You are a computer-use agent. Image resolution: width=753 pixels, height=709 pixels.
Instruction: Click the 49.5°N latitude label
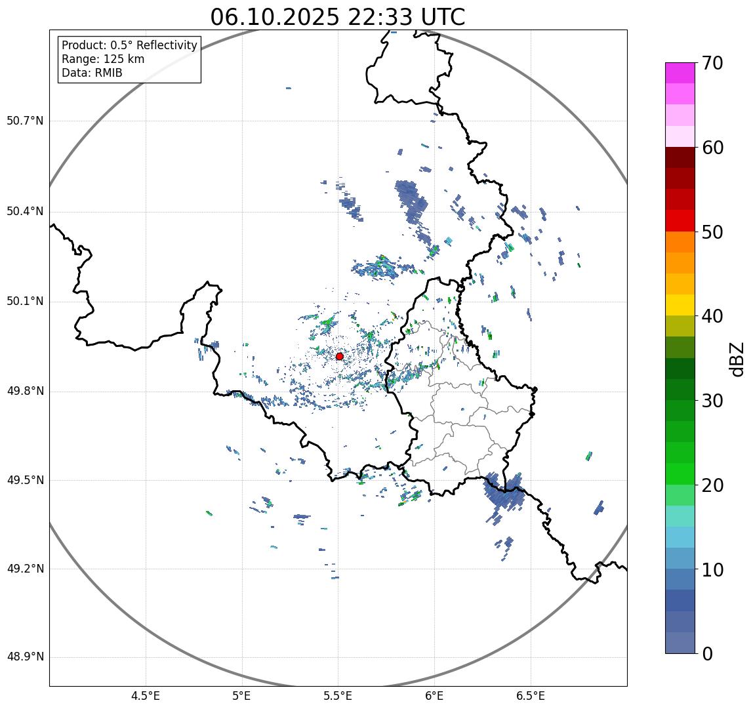[x=25, y=480]
